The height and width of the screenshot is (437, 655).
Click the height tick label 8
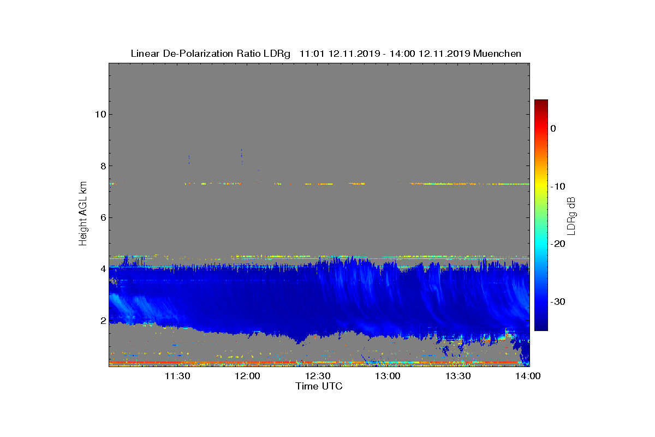(x=103, y=166)
